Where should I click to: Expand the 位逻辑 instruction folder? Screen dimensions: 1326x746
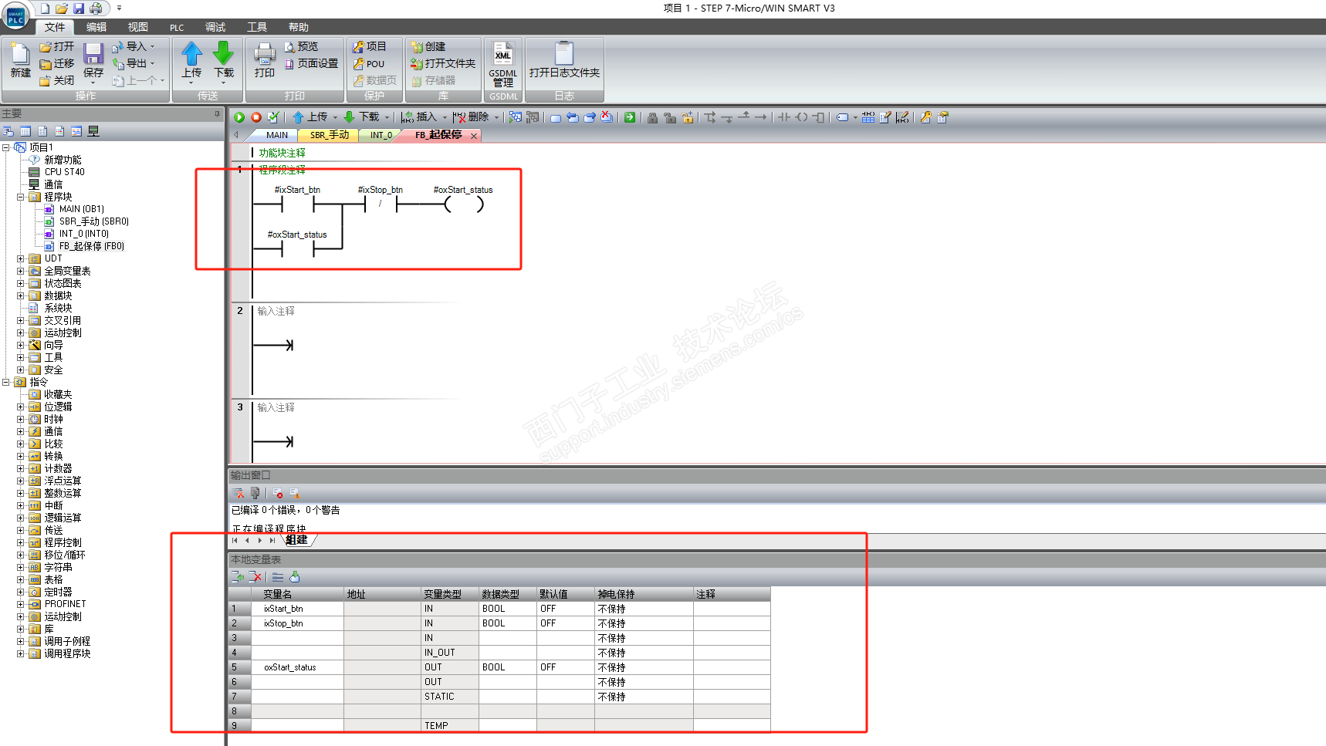click(21, 407)
